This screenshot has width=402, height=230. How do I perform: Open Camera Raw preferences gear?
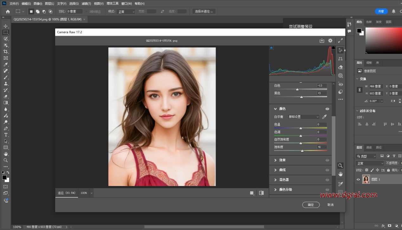(x=330, y=40)
